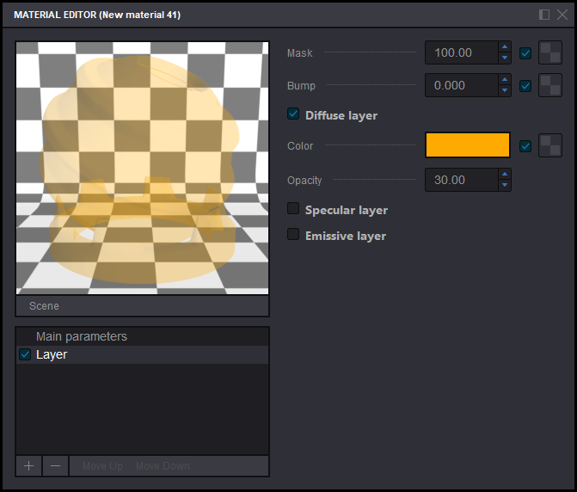The image size is (577, 492).
Task: Click the Opacity value input field
Action: 461,180
